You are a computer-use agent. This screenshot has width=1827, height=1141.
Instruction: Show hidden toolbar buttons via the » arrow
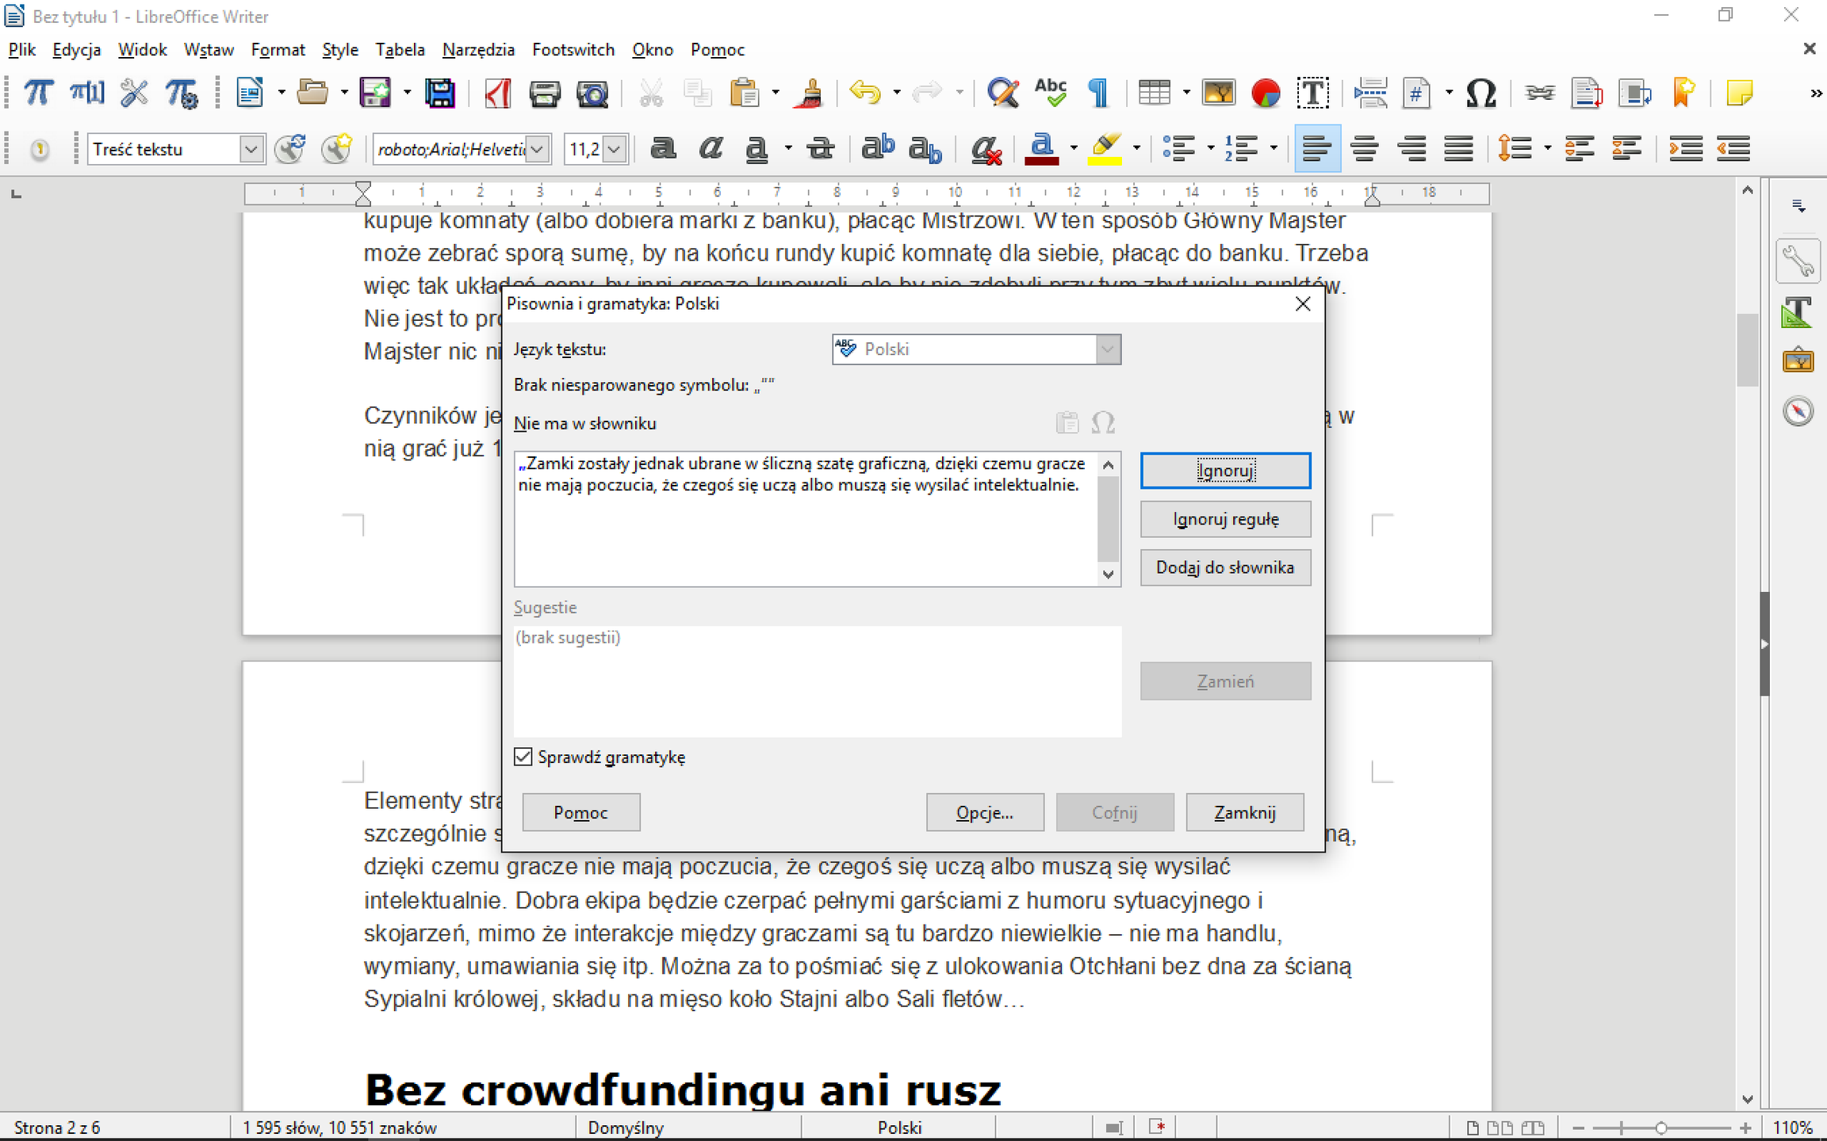(1816, 93)
